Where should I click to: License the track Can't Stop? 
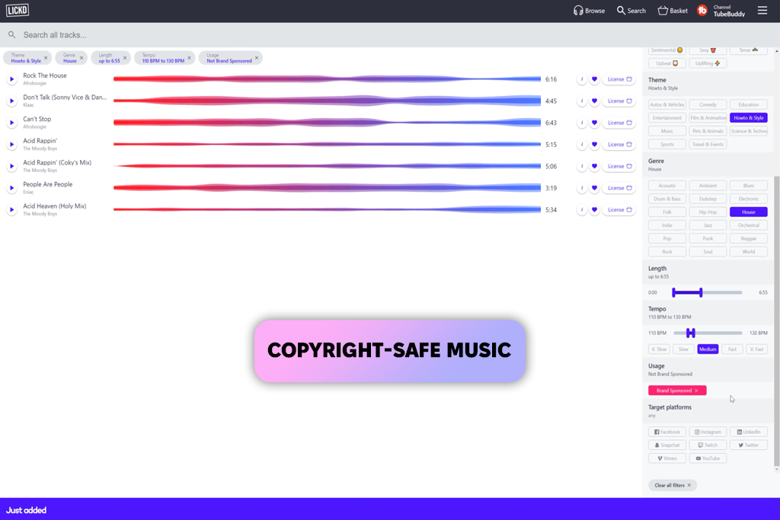click(x=619, y=123)
